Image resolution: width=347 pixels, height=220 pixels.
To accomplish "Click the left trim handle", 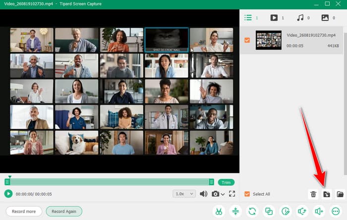I will coord(7,182).
